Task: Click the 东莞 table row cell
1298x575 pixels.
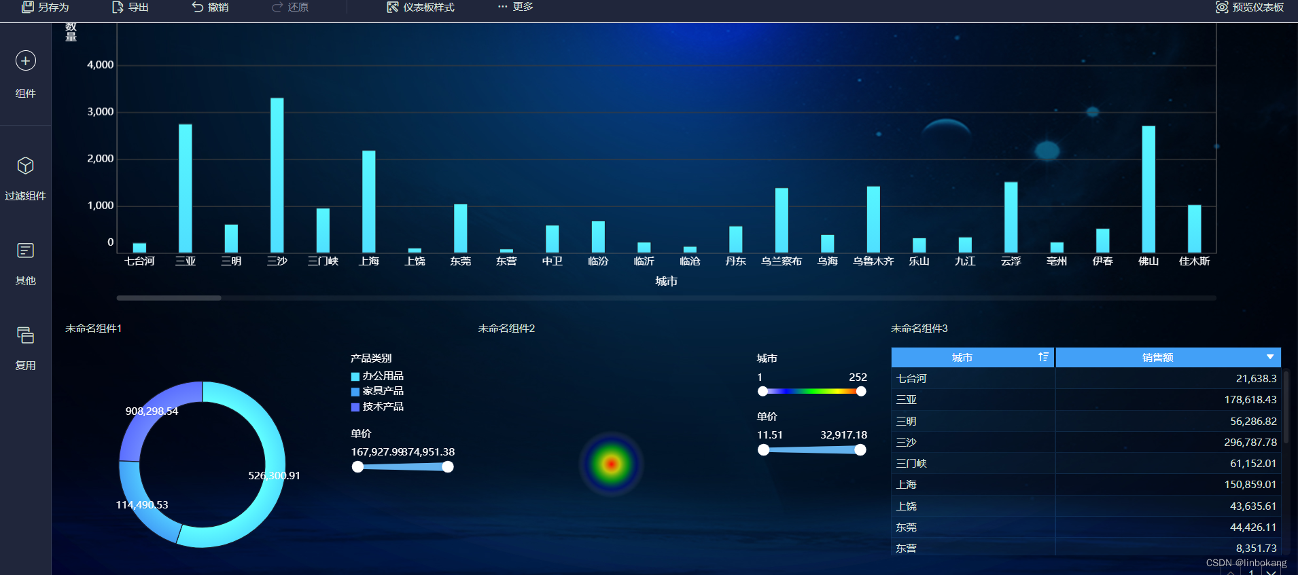Action: [x=972, y=527]
